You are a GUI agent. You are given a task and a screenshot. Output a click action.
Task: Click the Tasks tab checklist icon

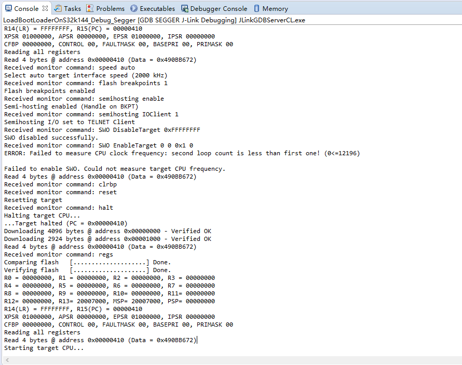coord(58,8)
